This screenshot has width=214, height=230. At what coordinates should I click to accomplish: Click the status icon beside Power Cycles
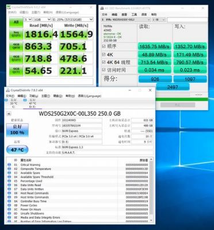pyautogui.click(x=9, y=205)
